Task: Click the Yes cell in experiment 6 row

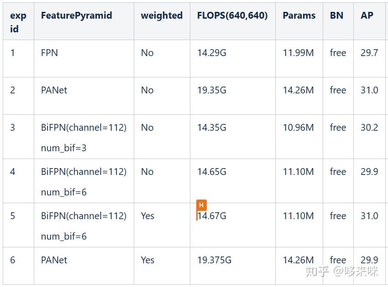Action: pyautogui.click(x=147, y=260)
